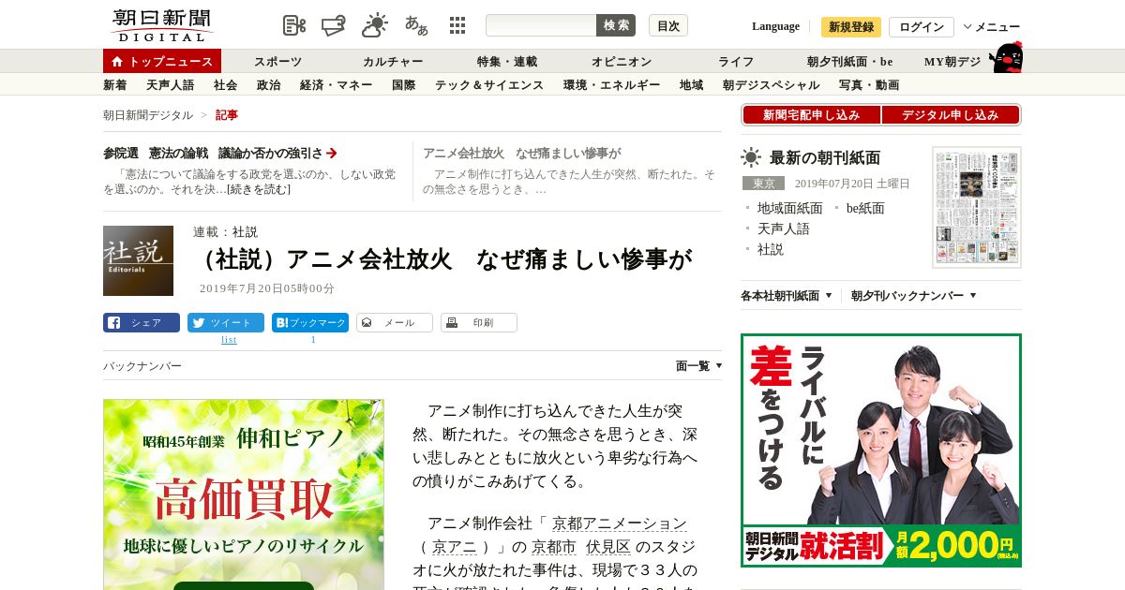This screenshot has height=590, width=1125.
Task: Open the バックナンバー link
Action: [x=142, y=366]
